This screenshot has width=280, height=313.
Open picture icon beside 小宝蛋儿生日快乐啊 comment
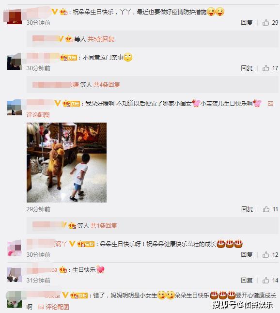(x=270, y=103)
